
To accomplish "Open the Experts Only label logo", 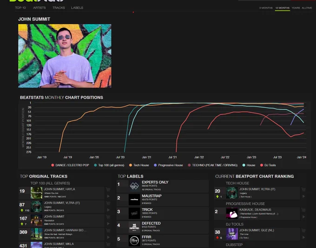I will 134,186.
